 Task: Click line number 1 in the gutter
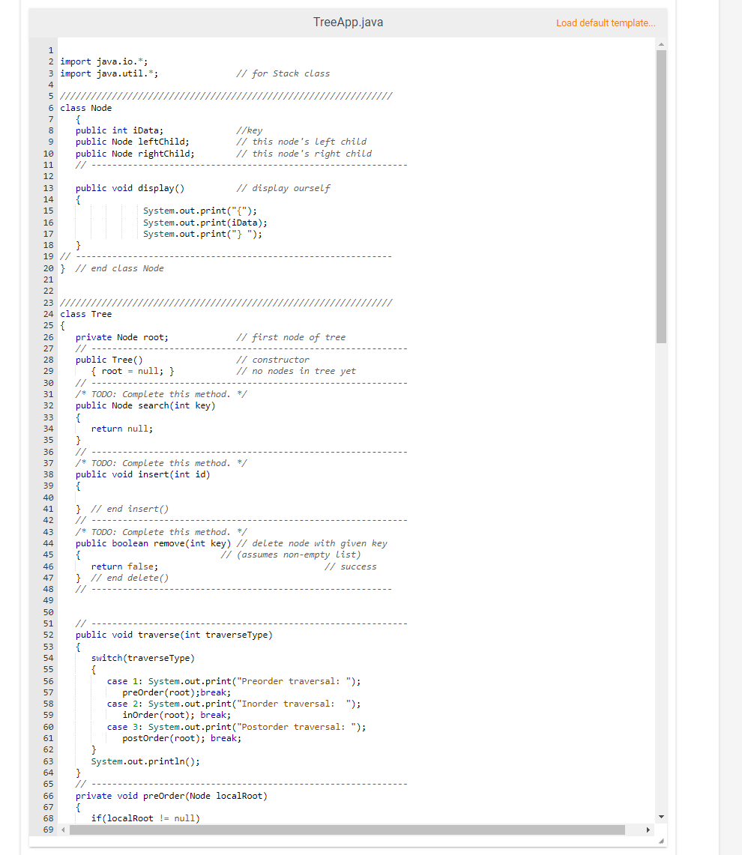[50, 49]
